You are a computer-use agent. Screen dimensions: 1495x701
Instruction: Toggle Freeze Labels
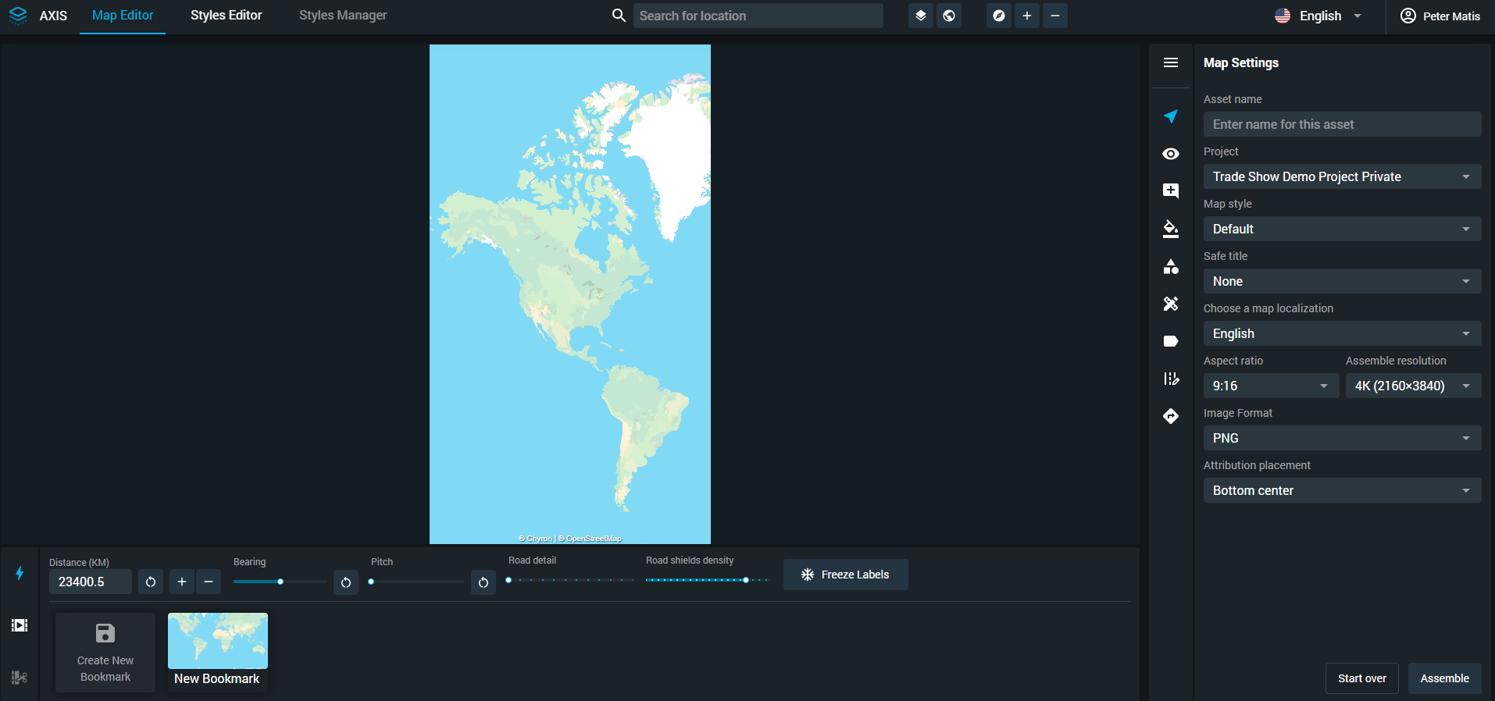845,575
